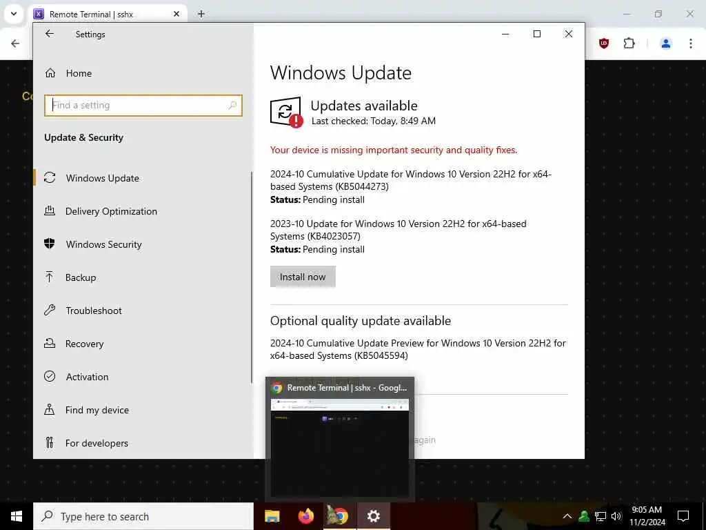Click the Recovery icon in sidebar
Image resolution: width=706 pixels, height=530 pixels.
(x=50, y=344)
